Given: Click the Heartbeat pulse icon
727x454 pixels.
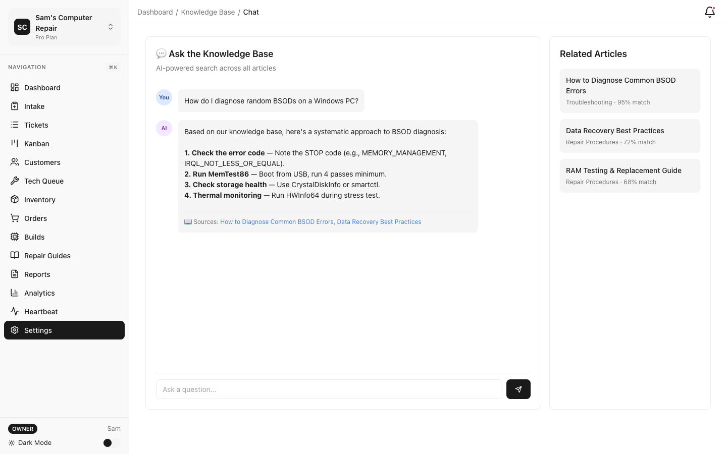Looking at the screenshot, I should [14, 311].
